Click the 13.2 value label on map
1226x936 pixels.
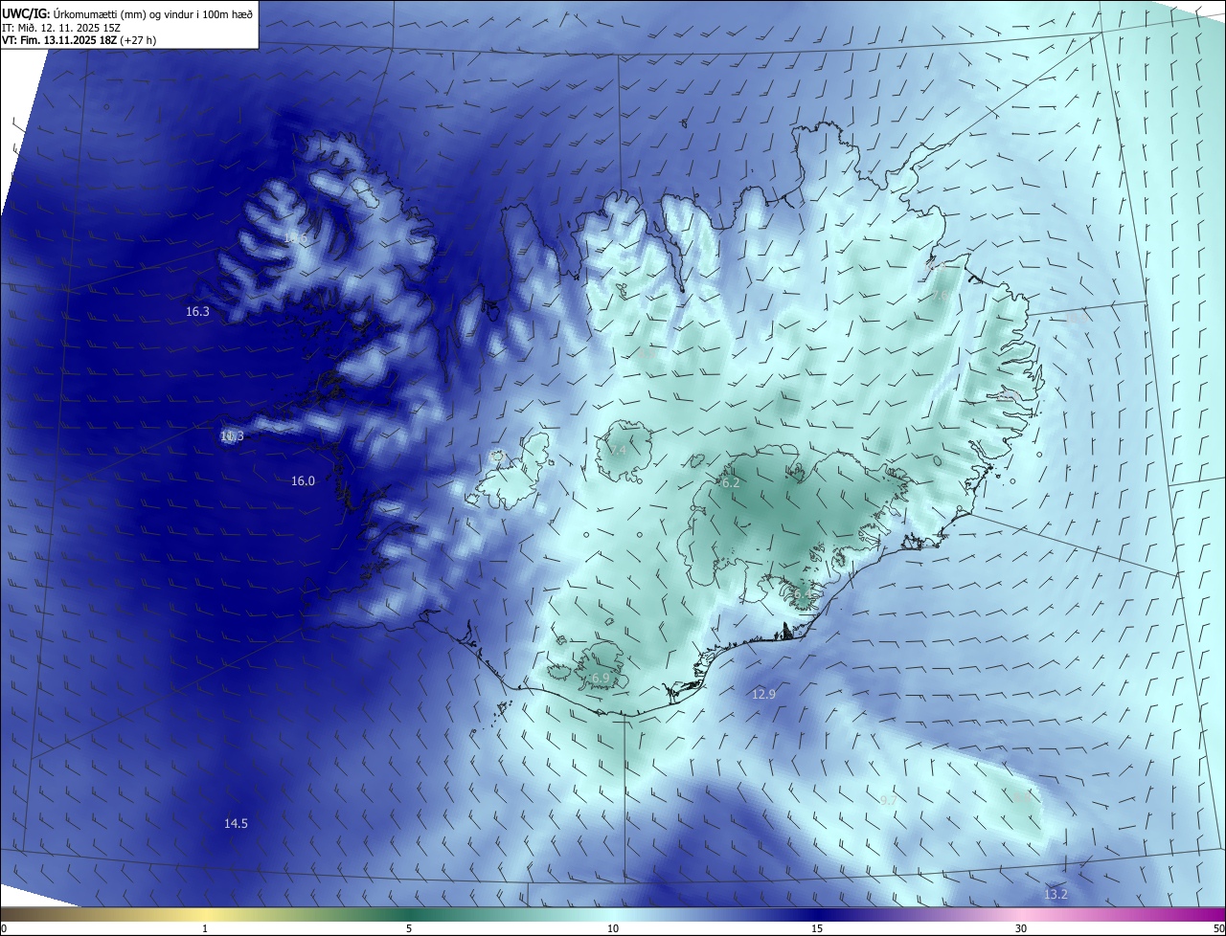1055,895
